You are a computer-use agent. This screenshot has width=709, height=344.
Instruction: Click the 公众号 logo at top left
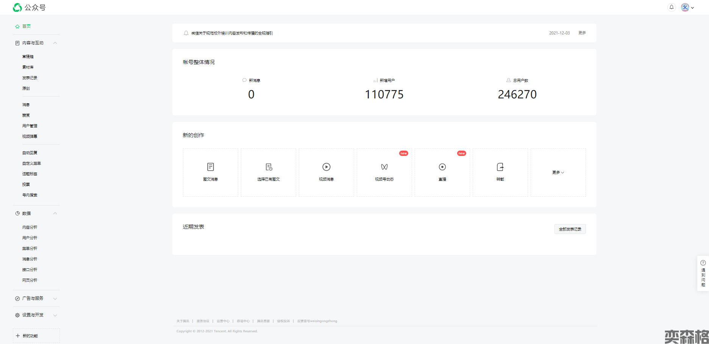29,8
